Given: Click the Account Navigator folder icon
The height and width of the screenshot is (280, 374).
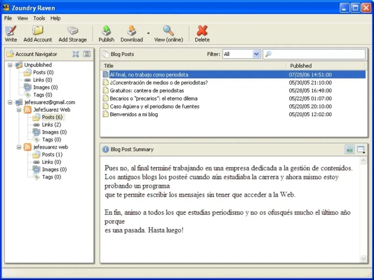Looking at the screenshot, I should (x=10, y=54).
